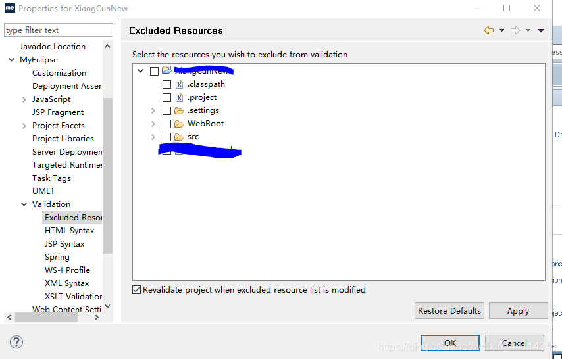Image resolution: width=562 pixels, height=359 pixels.
Task: Click sidebar horizontal scroll right arrow
Action: (97, 317)
